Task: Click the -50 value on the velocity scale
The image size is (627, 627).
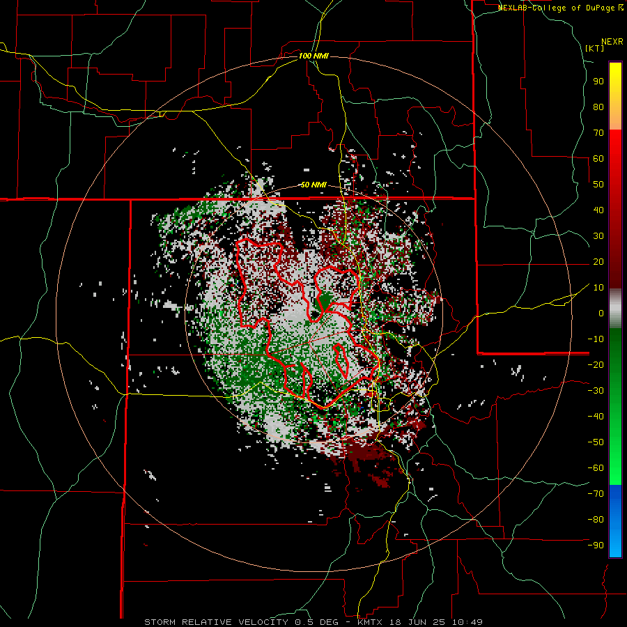Action: point(596,442)
